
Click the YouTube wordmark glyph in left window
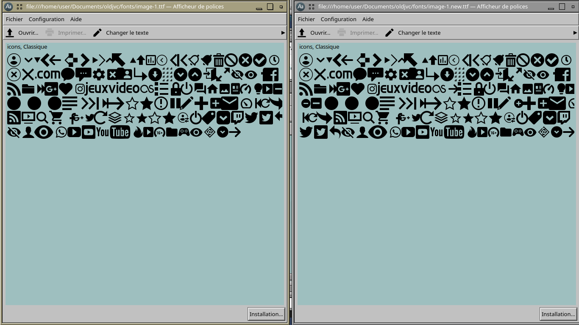113,132
